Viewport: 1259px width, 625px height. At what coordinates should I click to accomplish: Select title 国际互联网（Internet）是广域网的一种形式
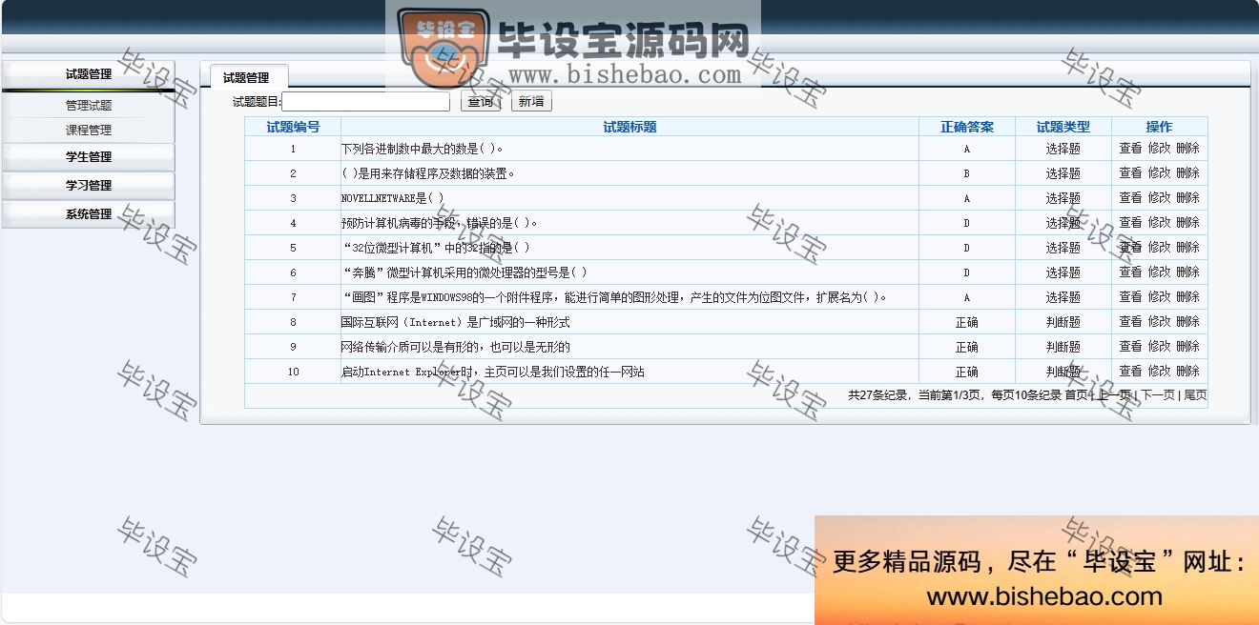point(456,323)
